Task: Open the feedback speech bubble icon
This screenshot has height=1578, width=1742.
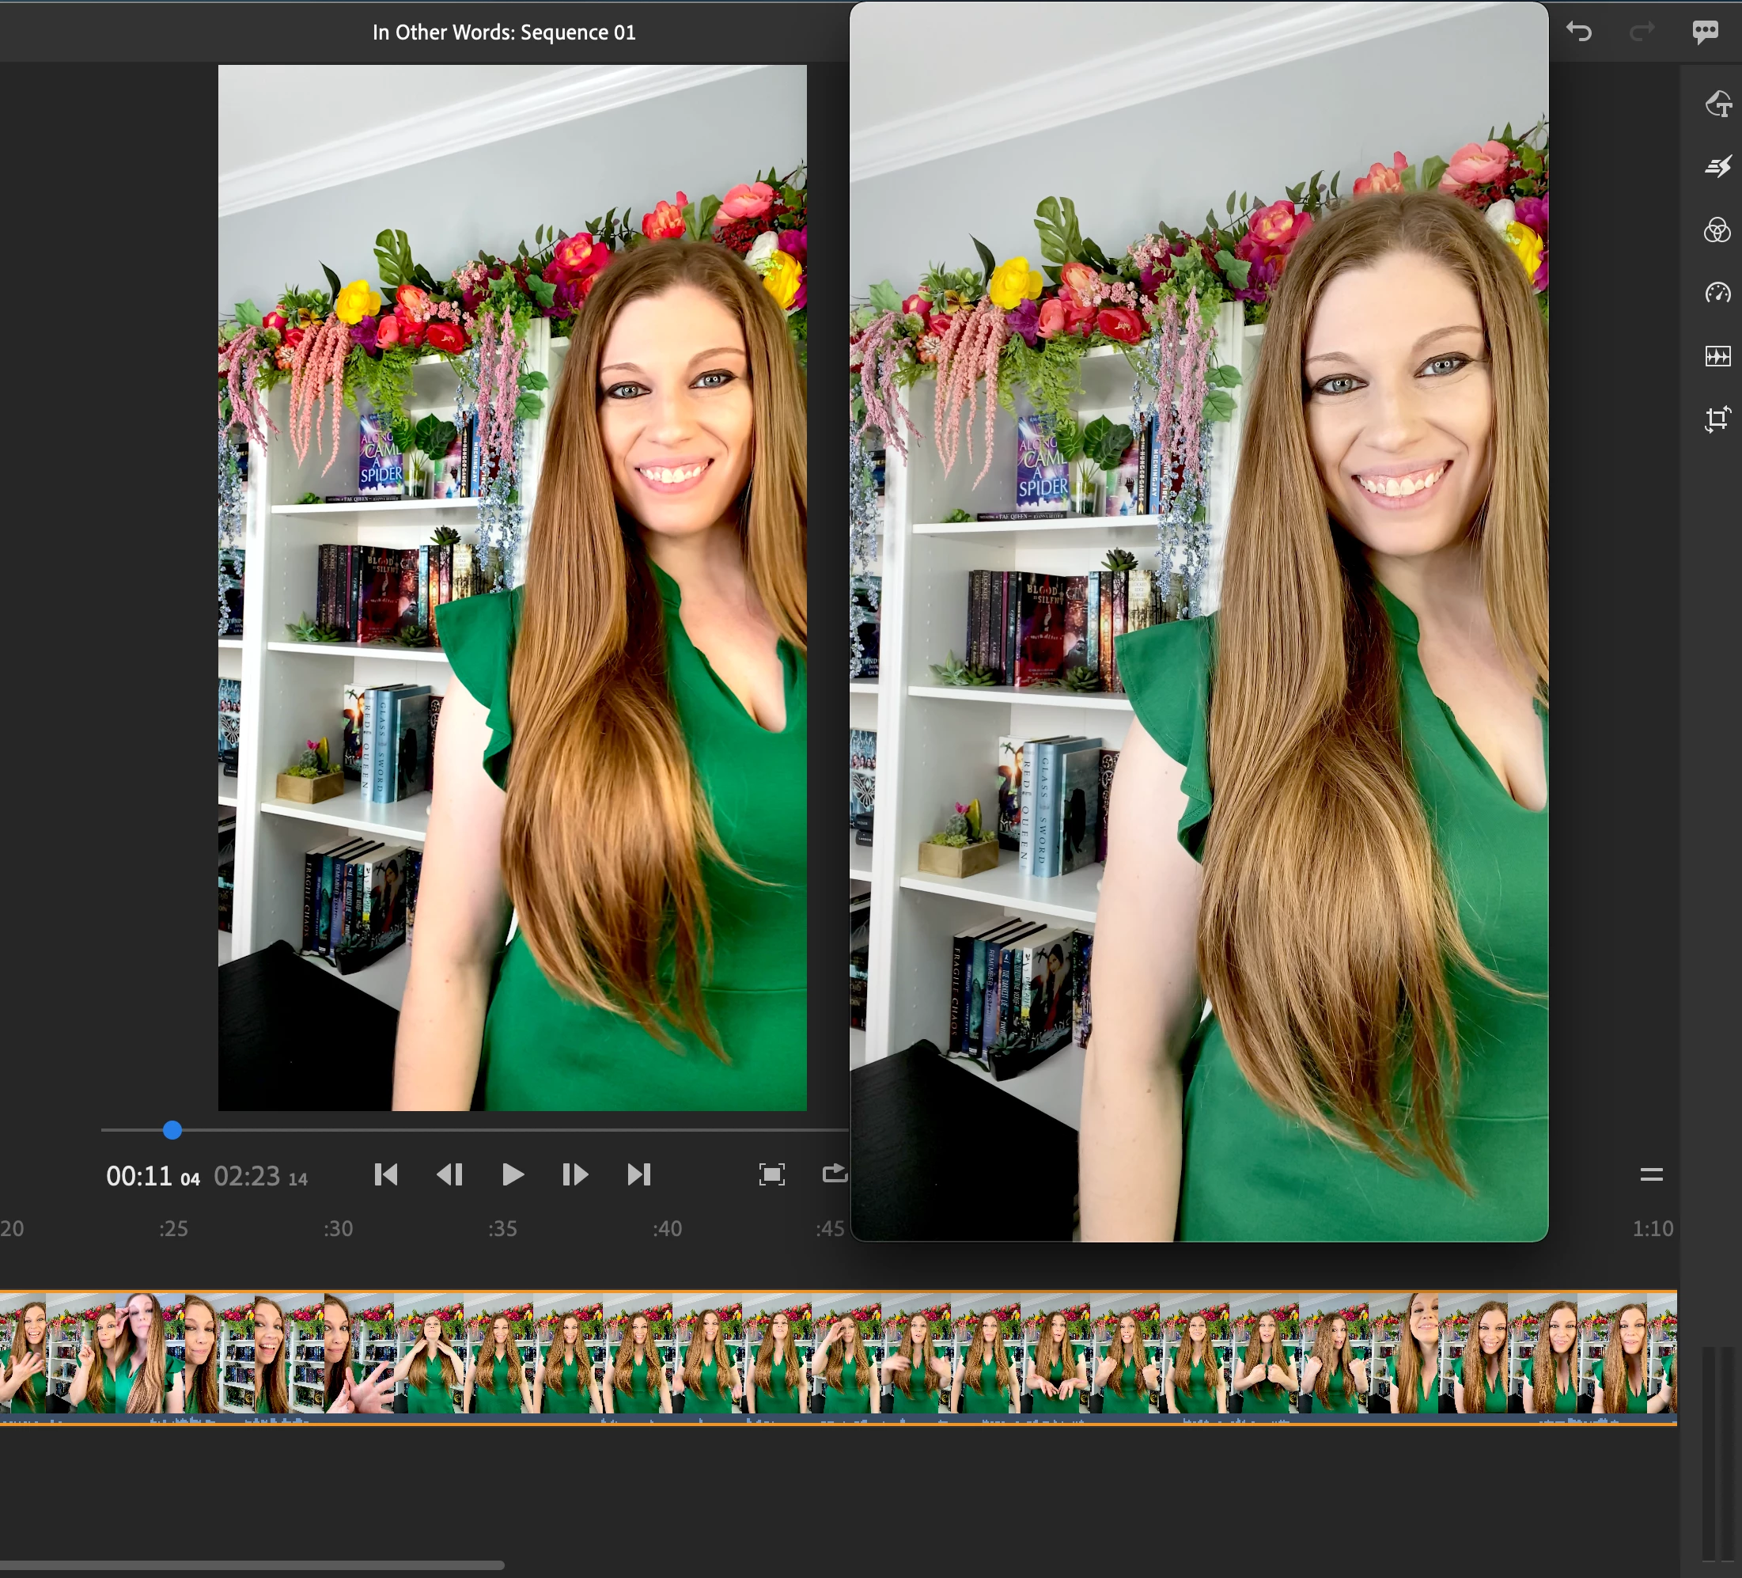Action: [x=1705, y=32]
